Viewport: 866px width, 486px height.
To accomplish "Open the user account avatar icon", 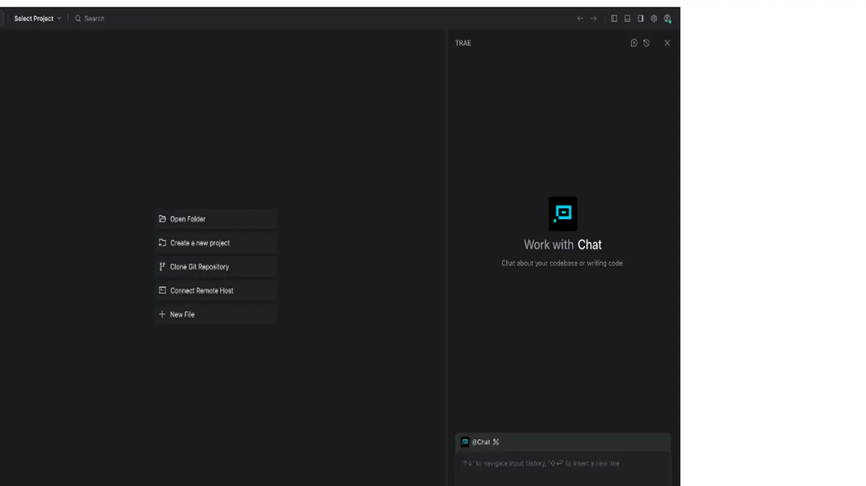I will 667,19.
